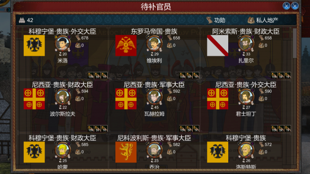Select the 5k gift icon under 波尔斯拉夫
The height and width of the screenshot is (174, 310).
tap(98, 129)
